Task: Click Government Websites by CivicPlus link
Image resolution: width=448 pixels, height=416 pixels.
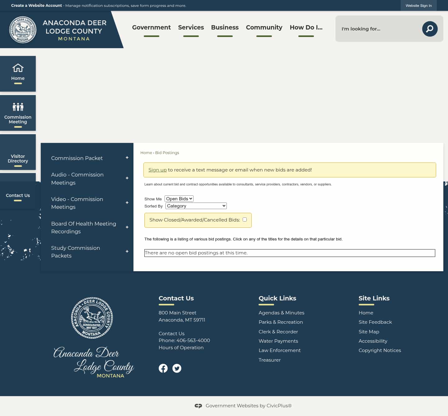Action: click(249, 406)
